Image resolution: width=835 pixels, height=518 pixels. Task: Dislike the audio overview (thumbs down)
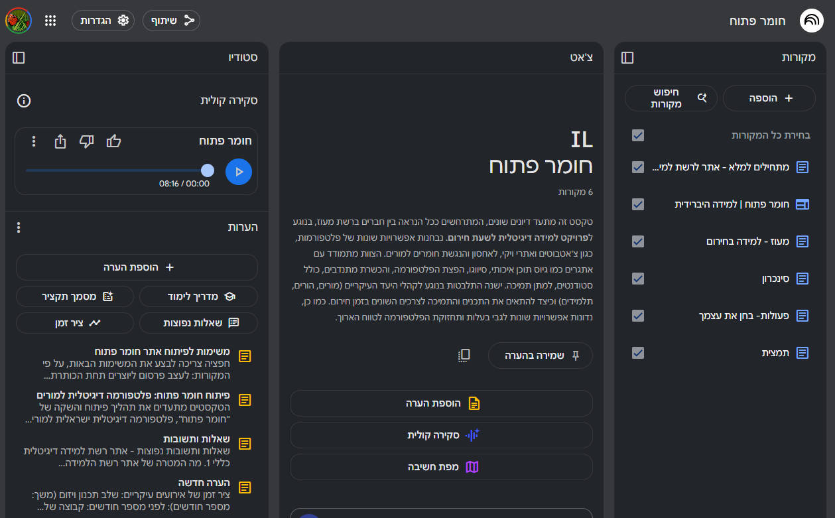click(87, 141)
